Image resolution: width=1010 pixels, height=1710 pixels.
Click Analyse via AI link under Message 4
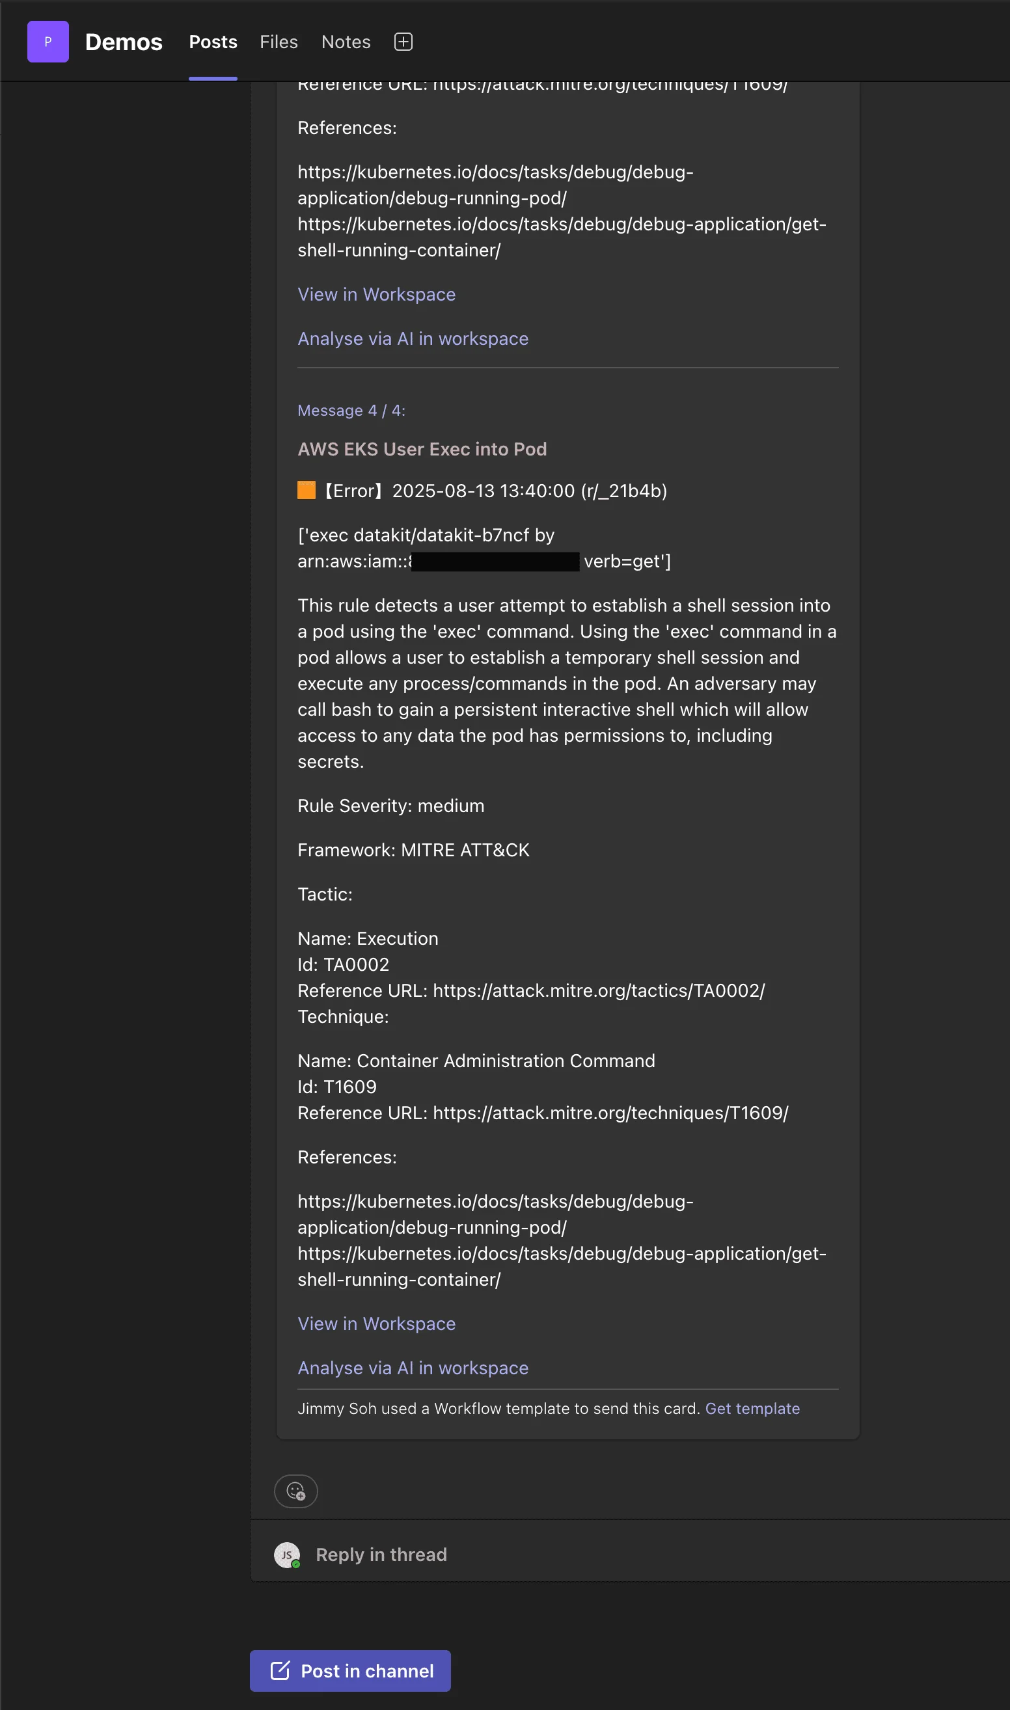pyautogui.click(x=413, y=1368)
